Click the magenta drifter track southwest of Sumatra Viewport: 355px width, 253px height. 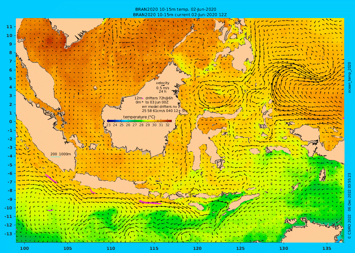[51, 179]
